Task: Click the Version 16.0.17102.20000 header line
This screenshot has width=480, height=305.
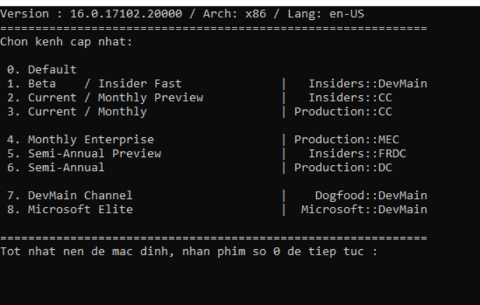Action: tap(182, 14)
